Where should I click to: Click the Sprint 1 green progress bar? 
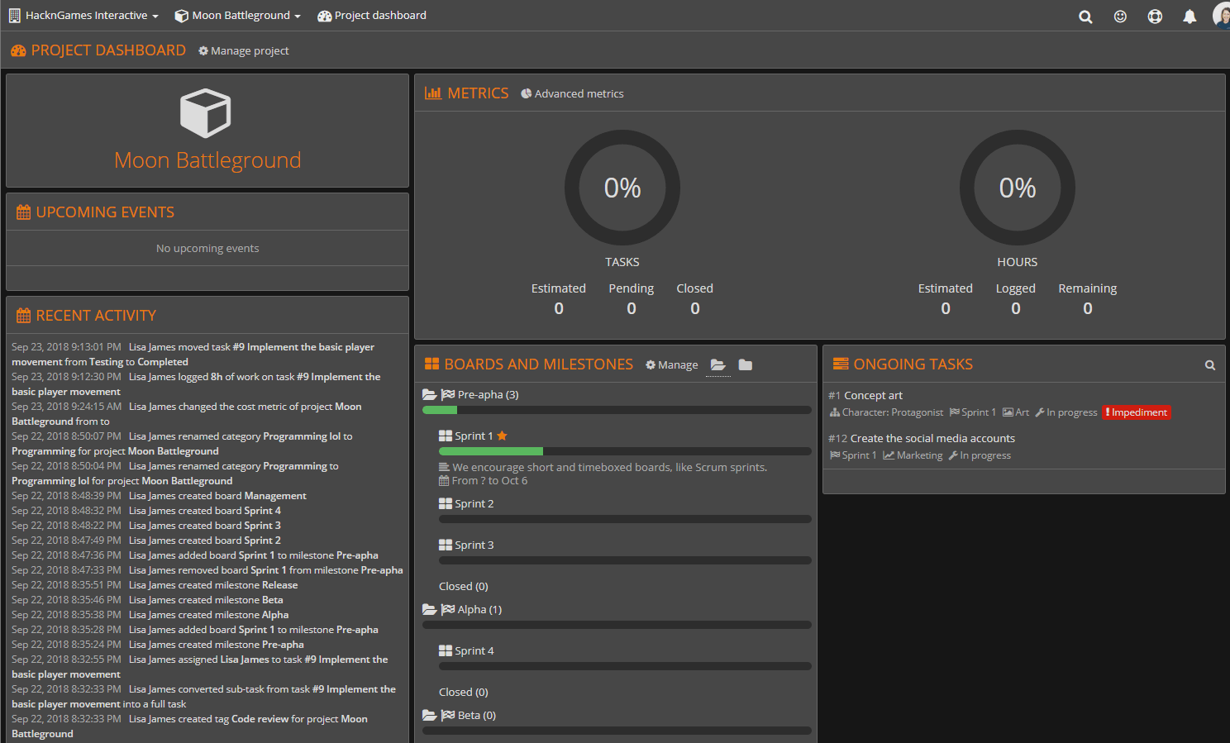490,451
